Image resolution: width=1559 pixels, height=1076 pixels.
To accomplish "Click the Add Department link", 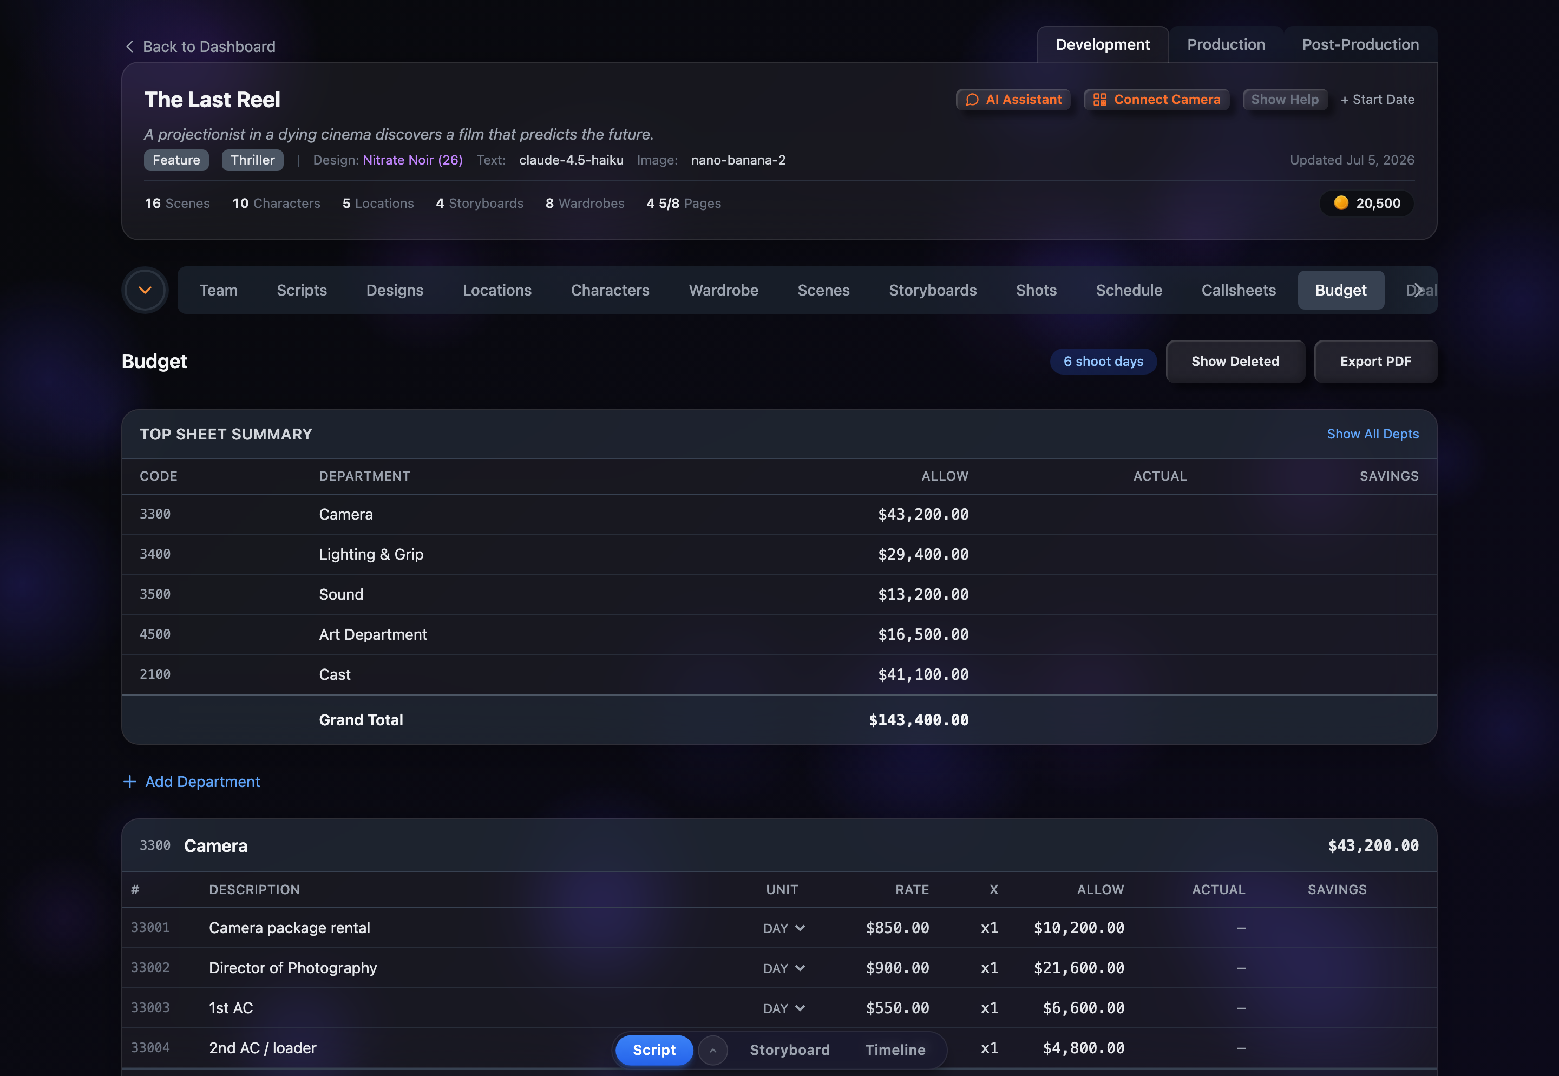I will tap(192, 782).
